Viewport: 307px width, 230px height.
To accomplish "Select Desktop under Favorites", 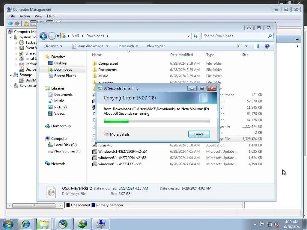I will [61, 63].
